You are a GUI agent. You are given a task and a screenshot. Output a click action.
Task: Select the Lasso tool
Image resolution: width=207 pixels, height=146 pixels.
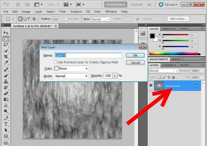pos(6,45)
